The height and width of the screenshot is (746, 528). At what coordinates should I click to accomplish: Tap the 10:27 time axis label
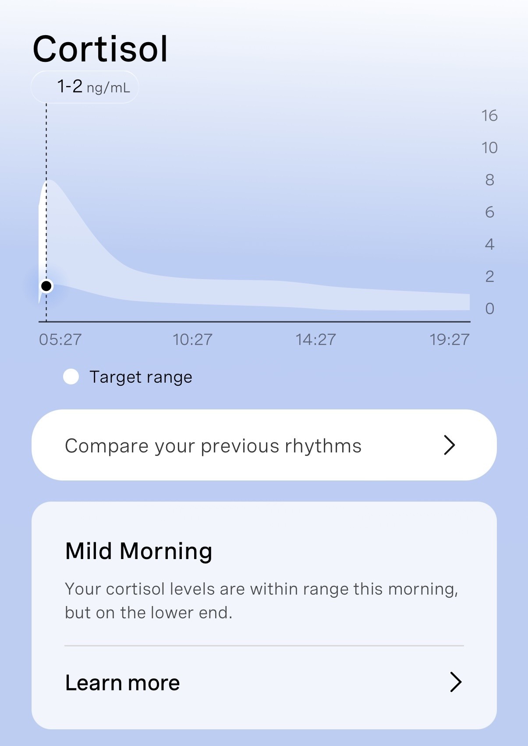(x=192, y=340)
